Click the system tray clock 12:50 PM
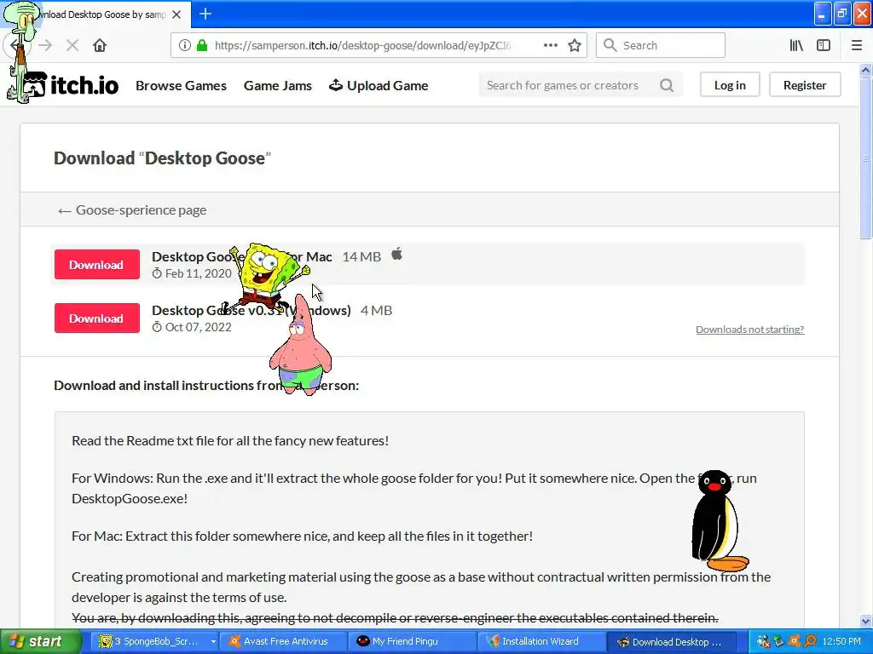 coord(841,641)
